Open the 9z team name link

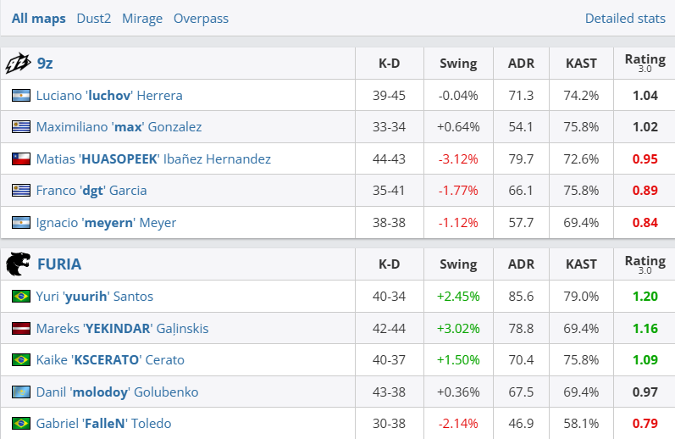click(45, 64)
